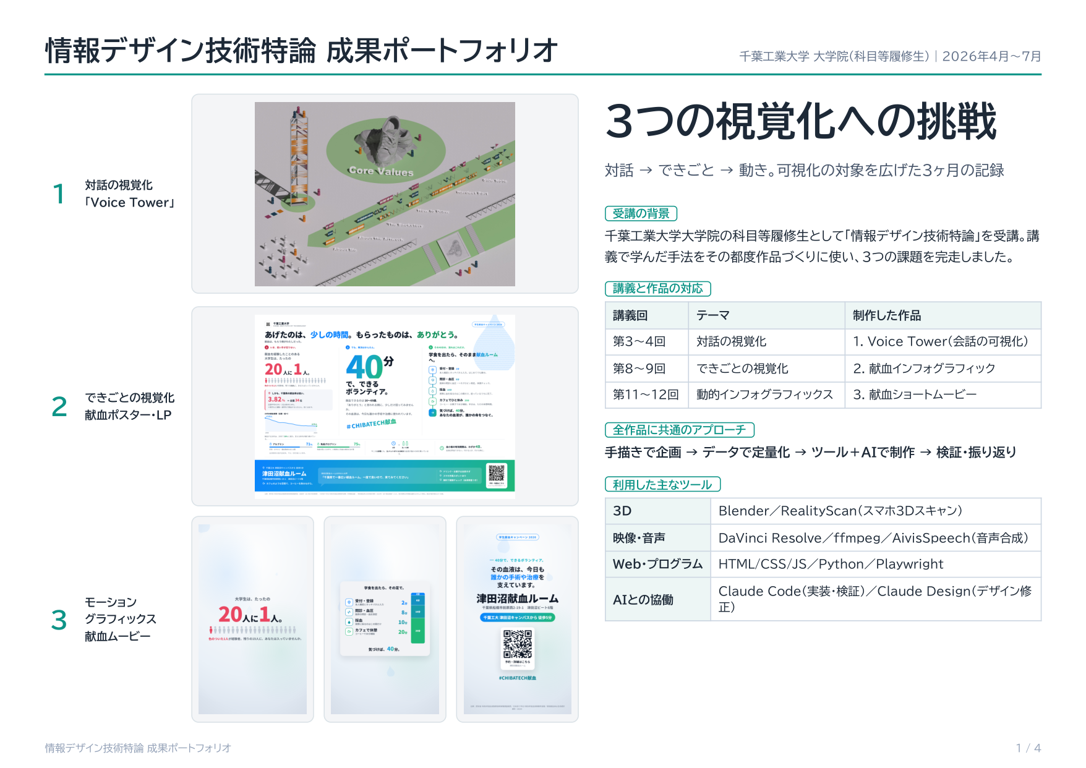
Task: Click the Blender／RealityScan tools cell
Action: (876, 511)
